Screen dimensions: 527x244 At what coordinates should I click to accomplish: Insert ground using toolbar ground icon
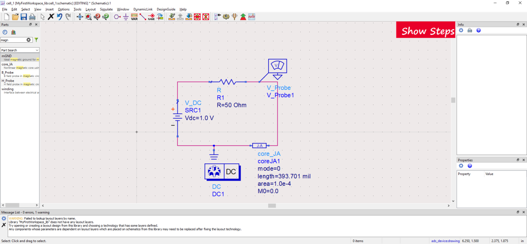[126, 17]
